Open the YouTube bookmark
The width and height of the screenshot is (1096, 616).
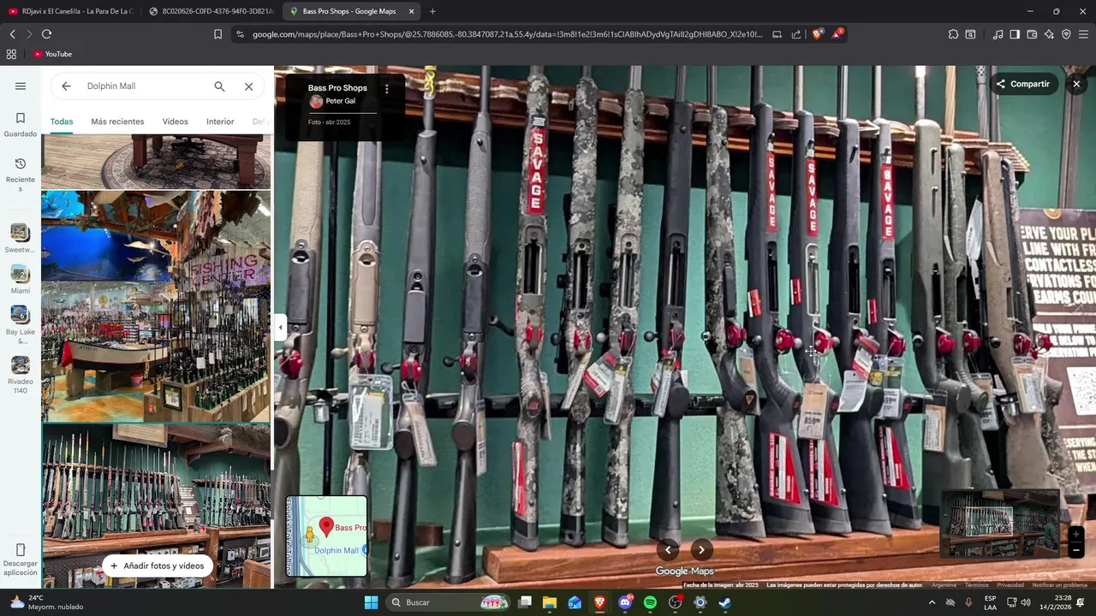pyautogui.click(x=52, y=54)
